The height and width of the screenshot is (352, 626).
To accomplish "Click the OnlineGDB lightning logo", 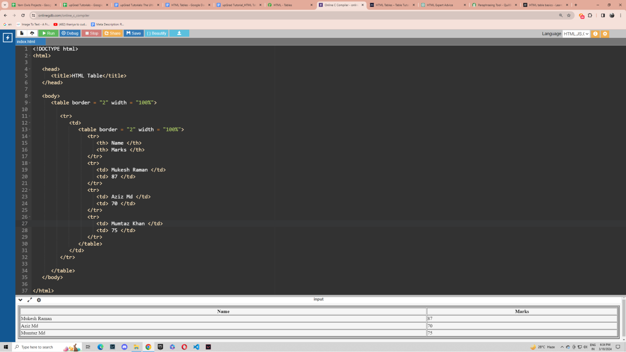I will pos(8,38).
